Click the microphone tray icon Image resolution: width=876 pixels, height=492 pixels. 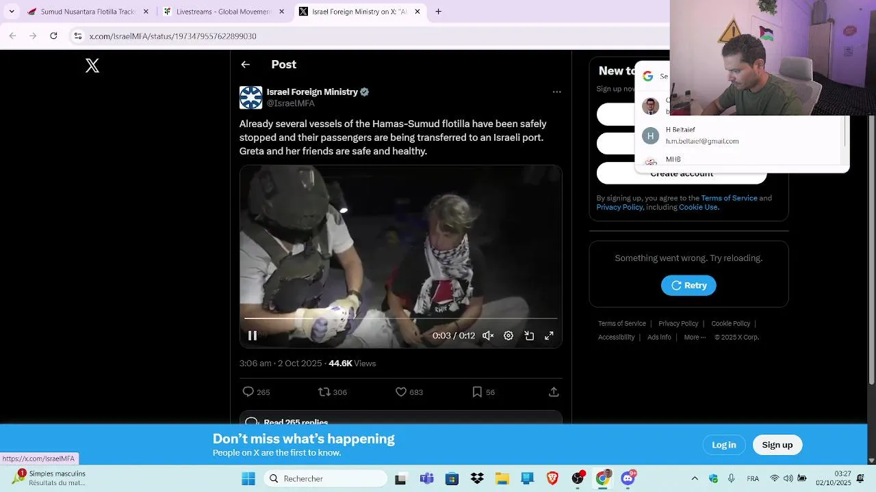[732, 479]
